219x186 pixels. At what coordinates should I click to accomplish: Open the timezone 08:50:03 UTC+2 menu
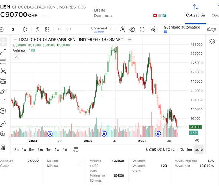pos(160,150)
